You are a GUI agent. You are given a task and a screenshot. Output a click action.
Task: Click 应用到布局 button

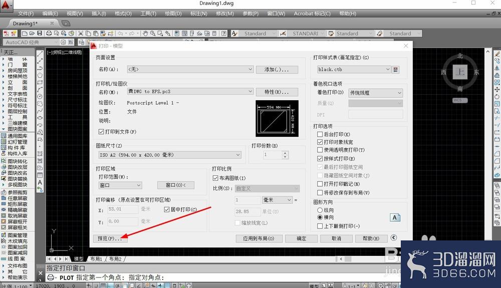point(259,238)
